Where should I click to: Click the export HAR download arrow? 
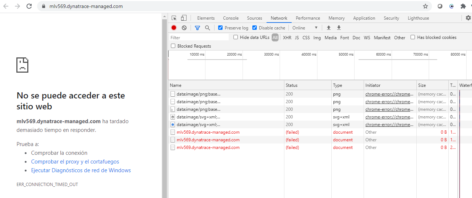339,28
